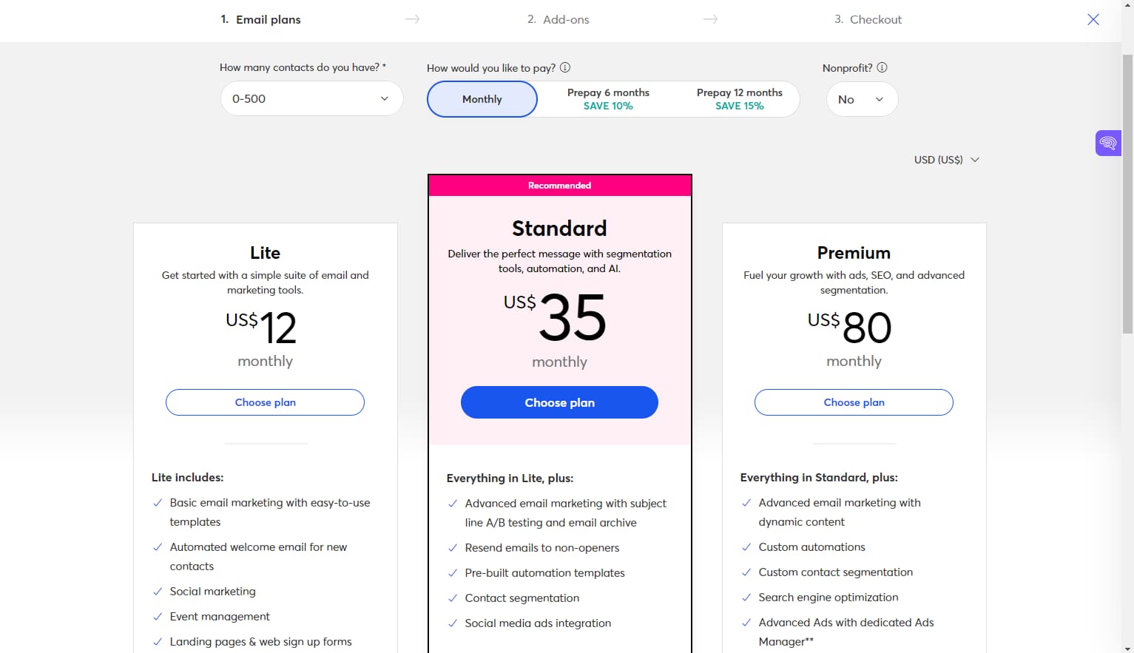This screenshot has width=1134, height=653.
Task: Choose the Premium plan
Action: coord(854,402)
